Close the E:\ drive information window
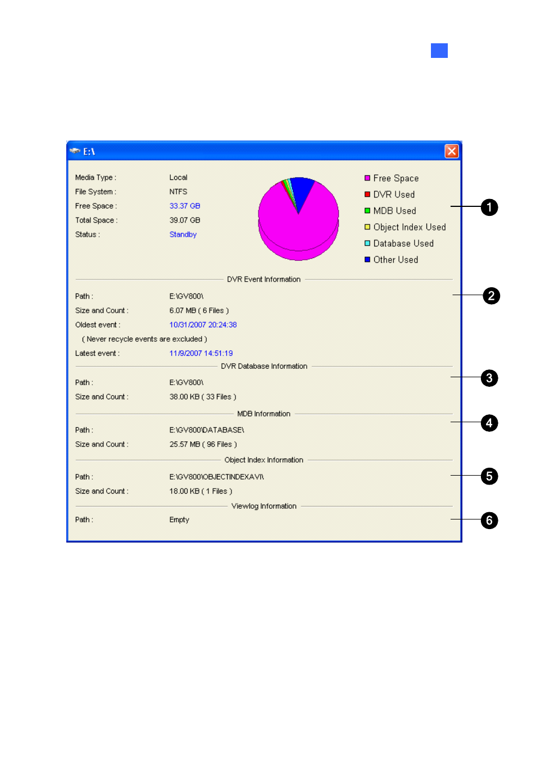This screenshot has width=536, height=759. click(x=452, y=151)
